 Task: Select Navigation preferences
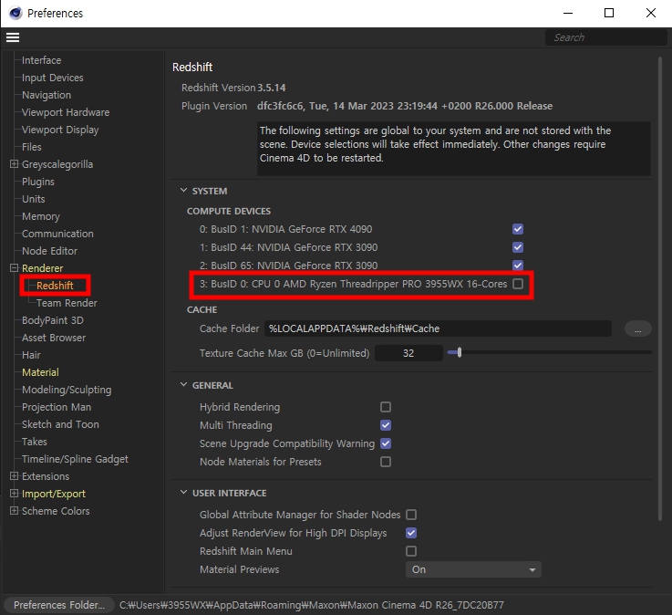coord(47,95)
